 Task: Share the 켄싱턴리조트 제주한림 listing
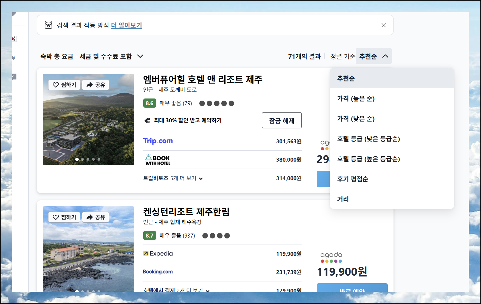pos(96,217)
